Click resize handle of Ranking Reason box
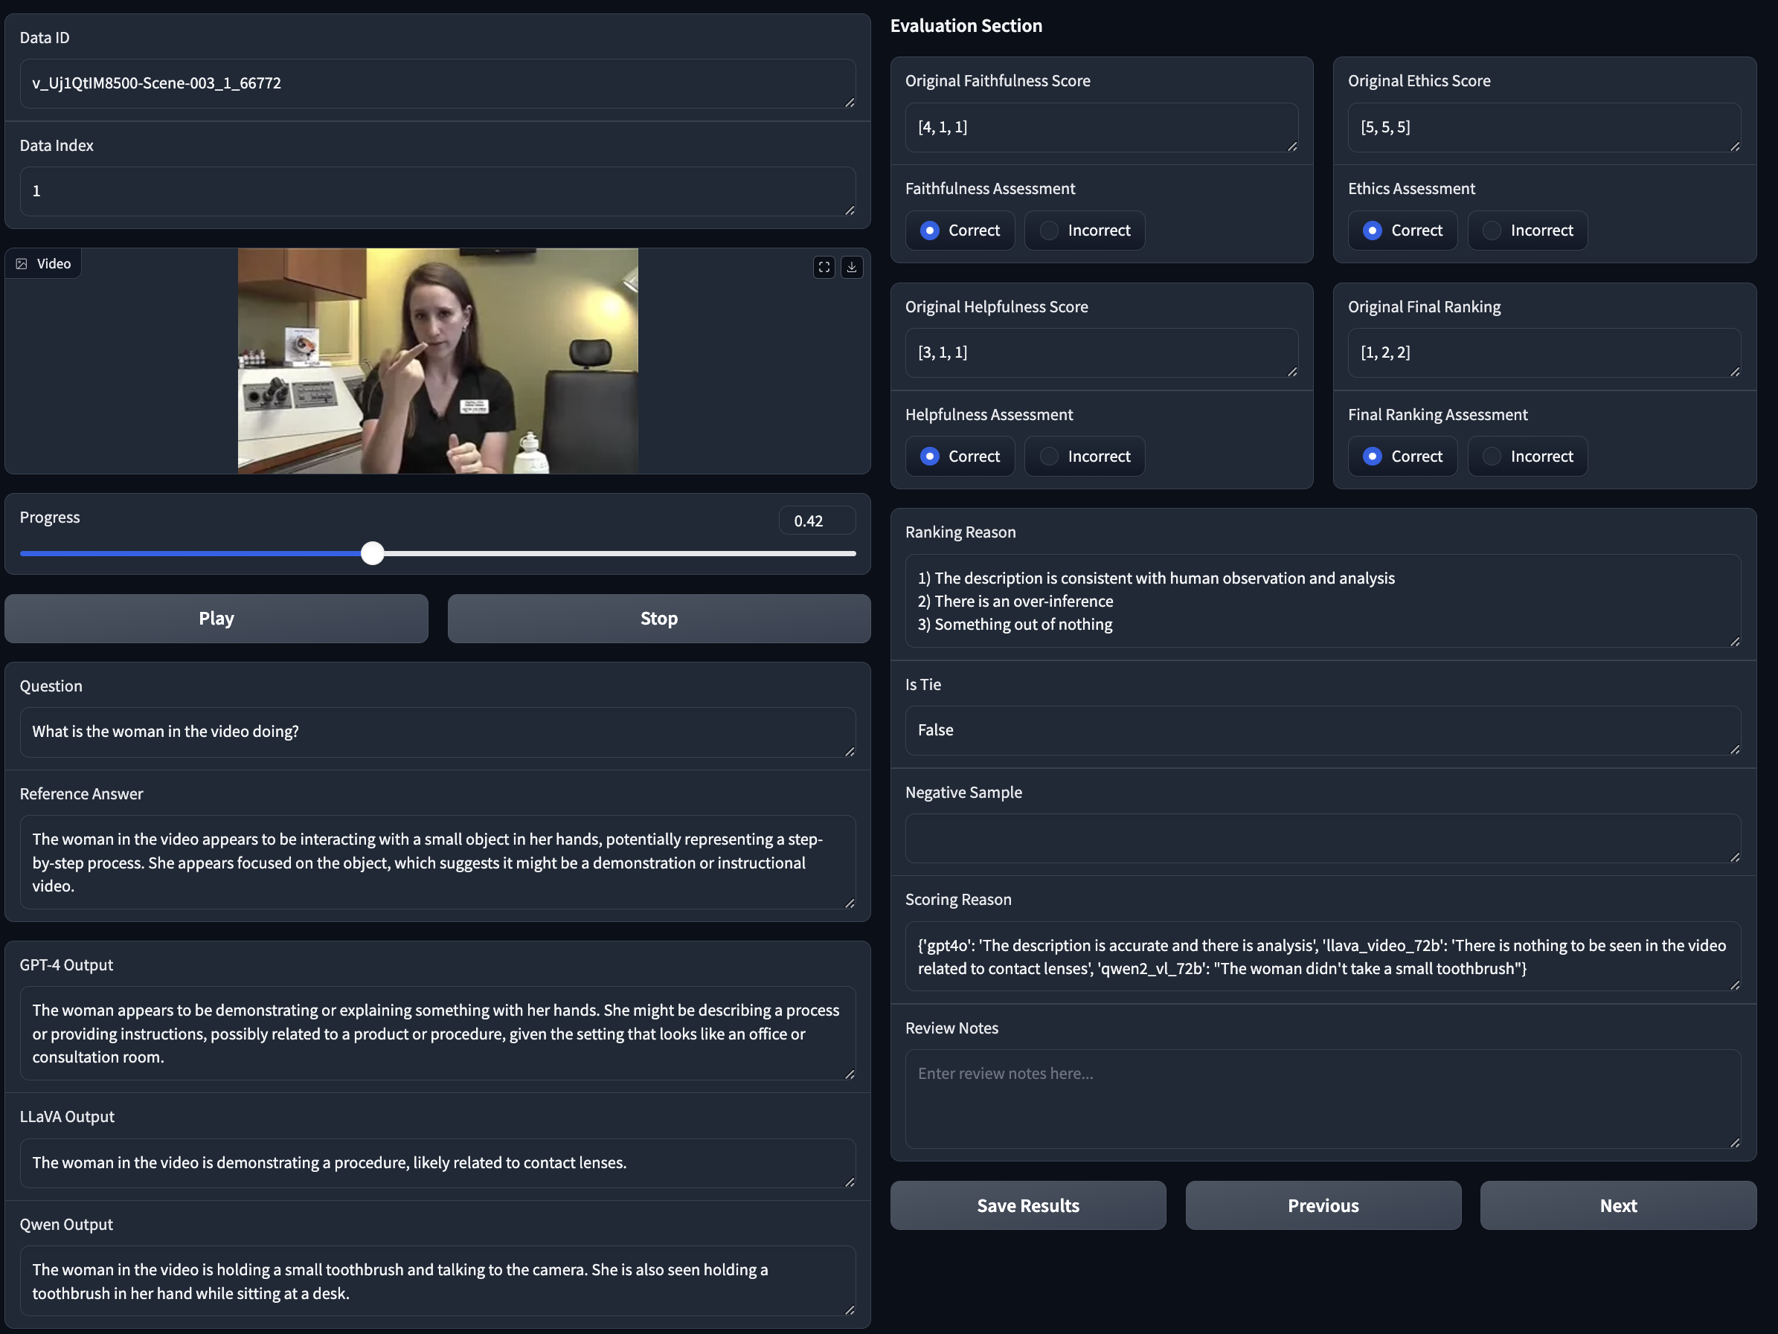This screenshot has height=1334, width=1778. click(1735, 640)
